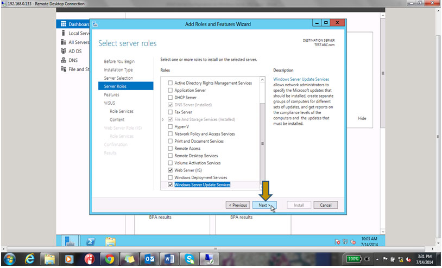Click Hide in Server Manager window
442x268 pixels.
362,118
